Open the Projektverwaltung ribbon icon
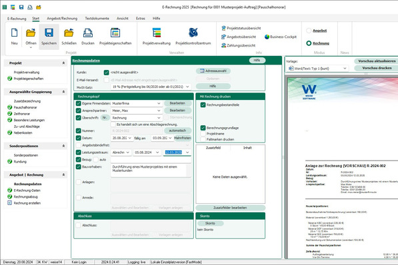This screenshot has width=398, height=265. coord(157,33)
